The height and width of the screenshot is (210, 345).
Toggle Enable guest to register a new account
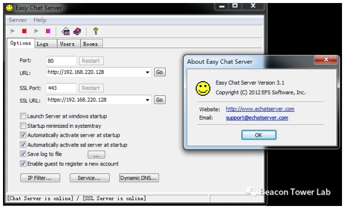tap(23, 163)
